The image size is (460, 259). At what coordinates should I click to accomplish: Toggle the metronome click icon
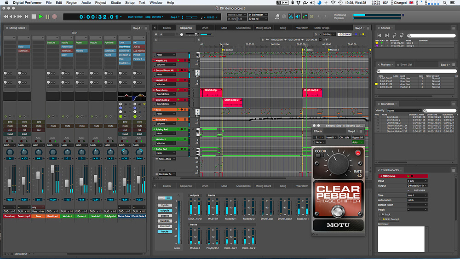pyautogui.click(x=290, y=17)
